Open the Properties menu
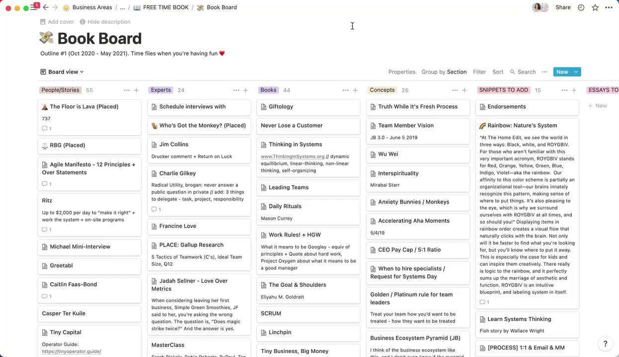The image size is (619, 357). tap(401, 72)
